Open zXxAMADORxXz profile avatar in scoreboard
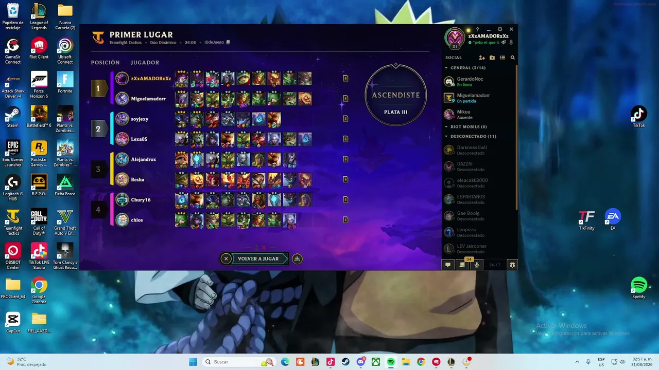The width and height of the screenshot is (659, 370). [x=122, y=78]
